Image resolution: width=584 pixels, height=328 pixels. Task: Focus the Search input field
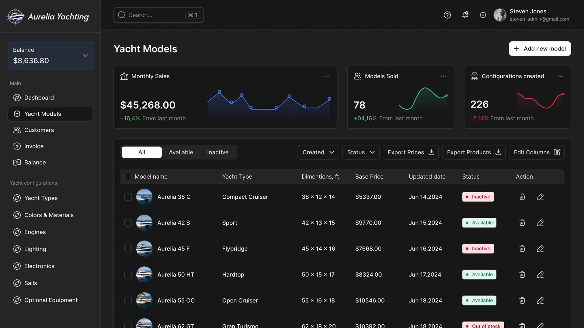click(155, 15)
